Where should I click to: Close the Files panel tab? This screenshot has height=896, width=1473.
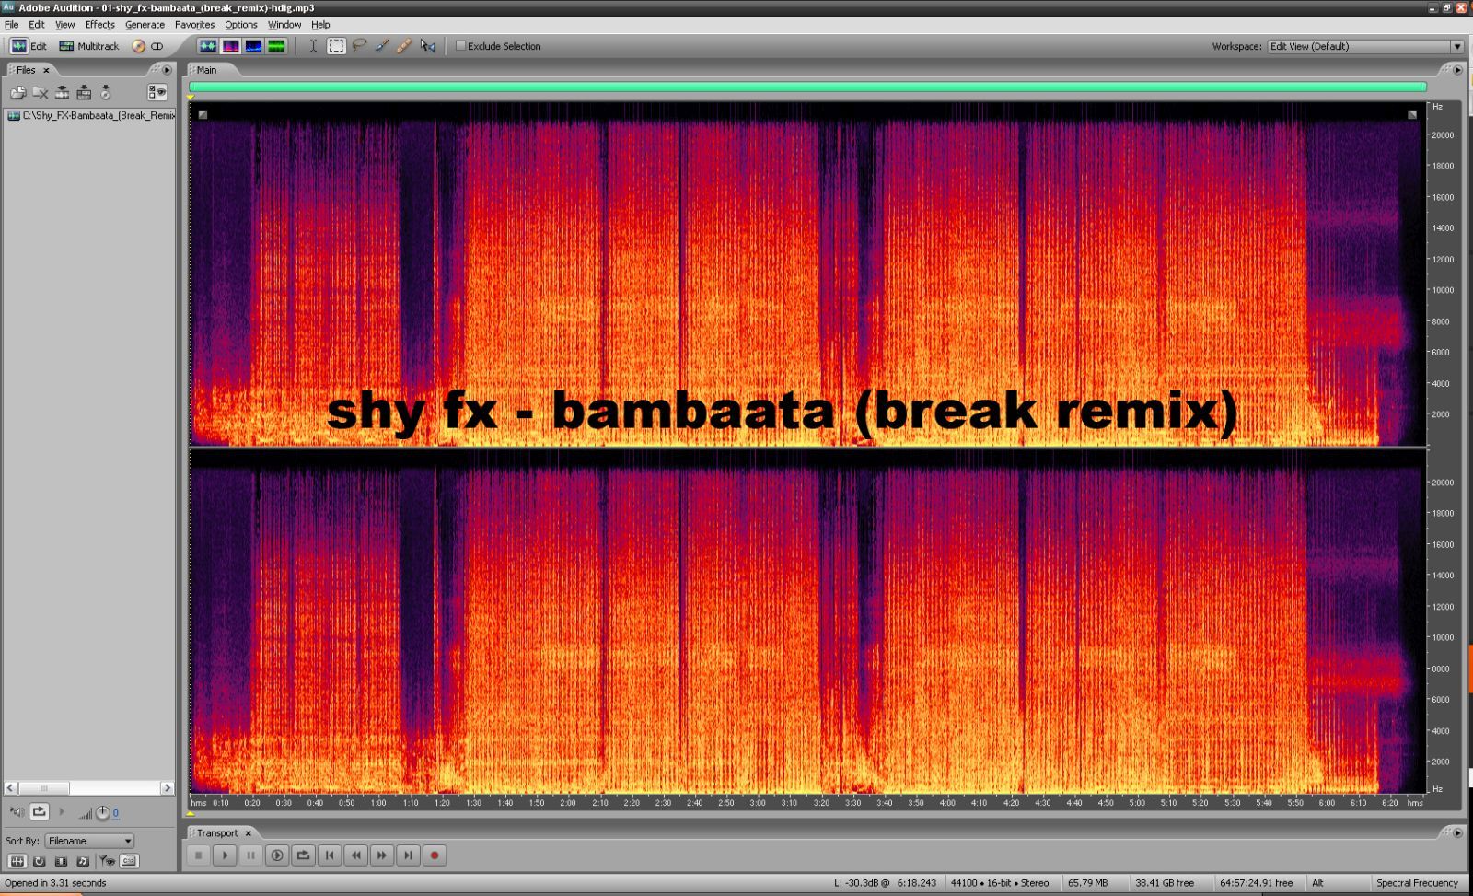coord(46,70)
